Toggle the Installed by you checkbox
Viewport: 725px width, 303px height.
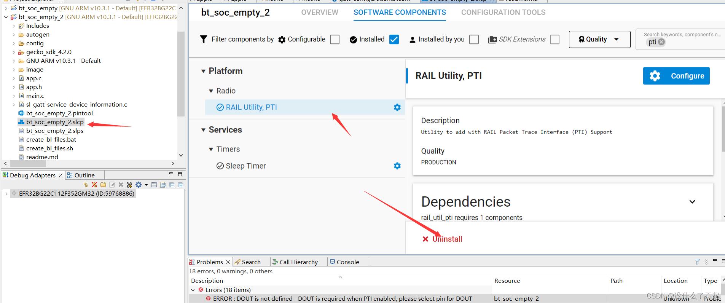click(x=474, y=39)
